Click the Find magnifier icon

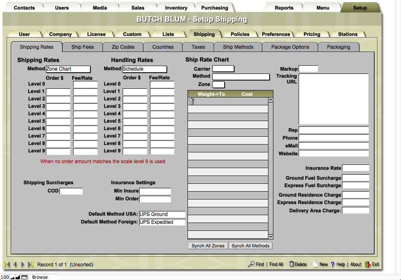pyautogui.click(x=251, y=264)
